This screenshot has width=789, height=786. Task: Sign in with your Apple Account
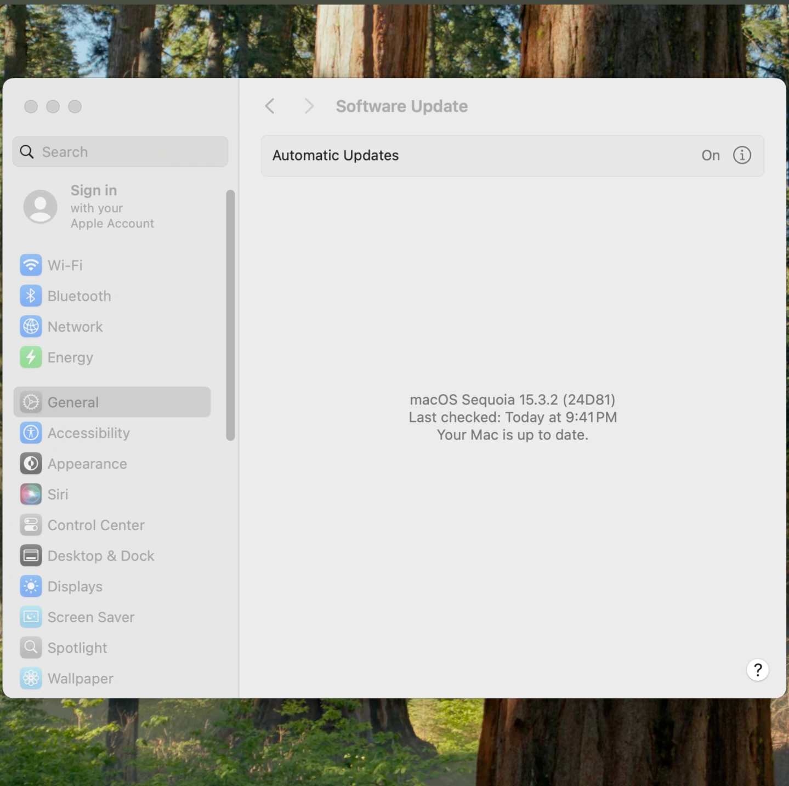(x=93, y=207)
